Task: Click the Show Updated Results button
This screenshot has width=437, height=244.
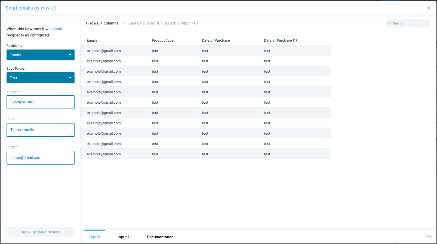Action: [41, 232]
